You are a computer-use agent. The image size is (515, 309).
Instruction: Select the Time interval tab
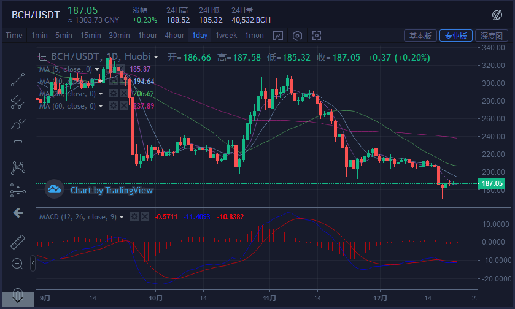(x=14, y=36)
